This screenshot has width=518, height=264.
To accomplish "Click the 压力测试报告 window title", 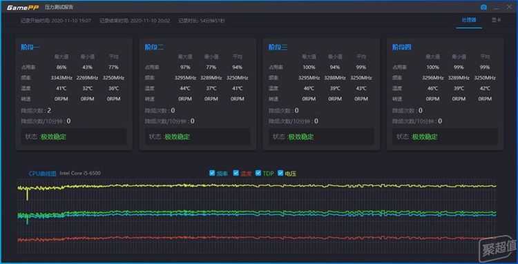I will (x=59, y=8).
